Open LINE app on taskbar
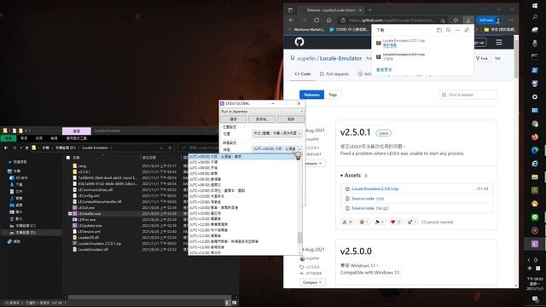This screenshot has height=307, width=546. tap(535, 217)
